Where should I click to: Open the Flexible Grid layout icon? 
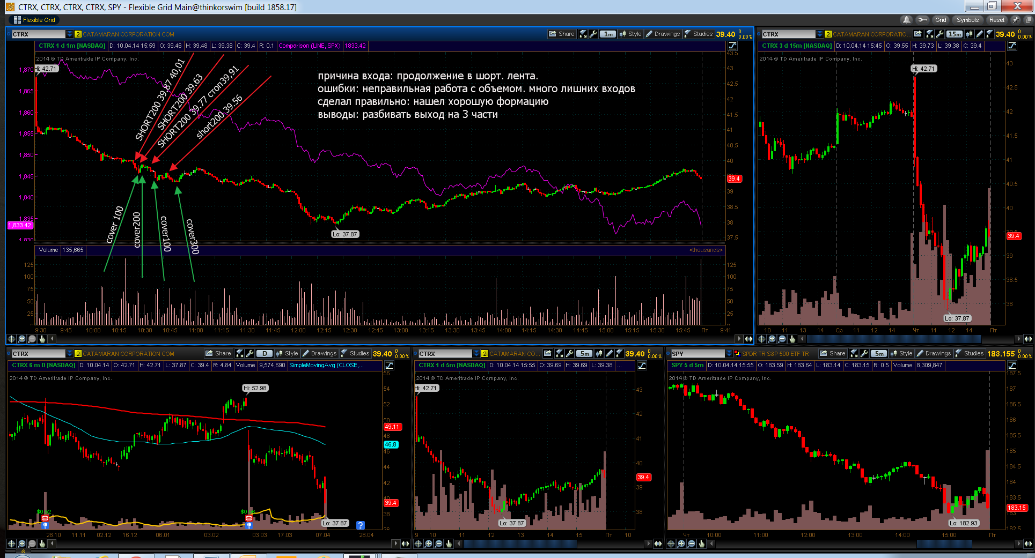coord(17,20)
